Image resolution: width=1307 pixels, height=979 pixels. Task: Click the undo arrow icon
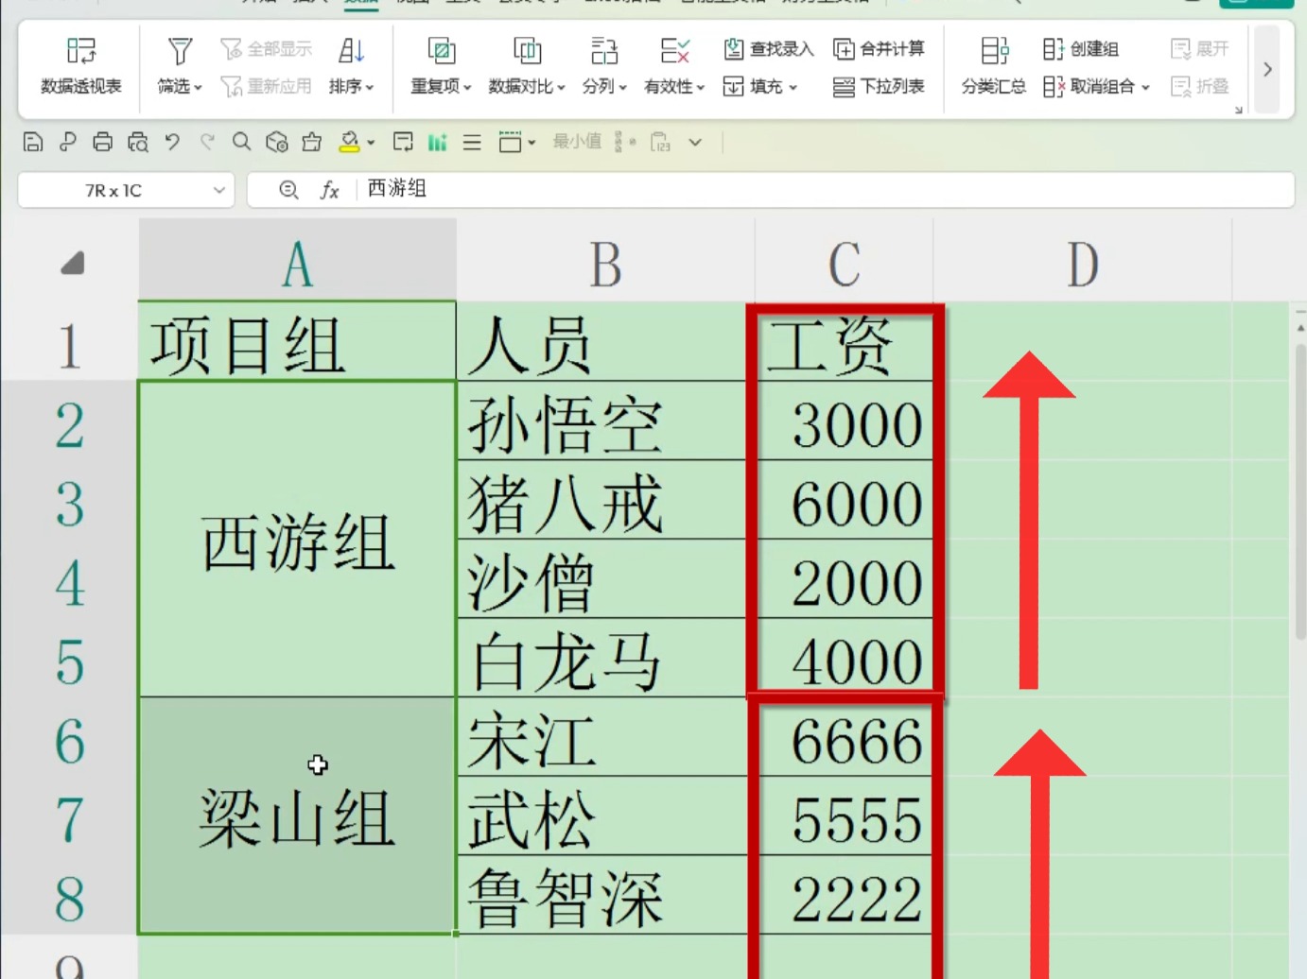[172, 142]
